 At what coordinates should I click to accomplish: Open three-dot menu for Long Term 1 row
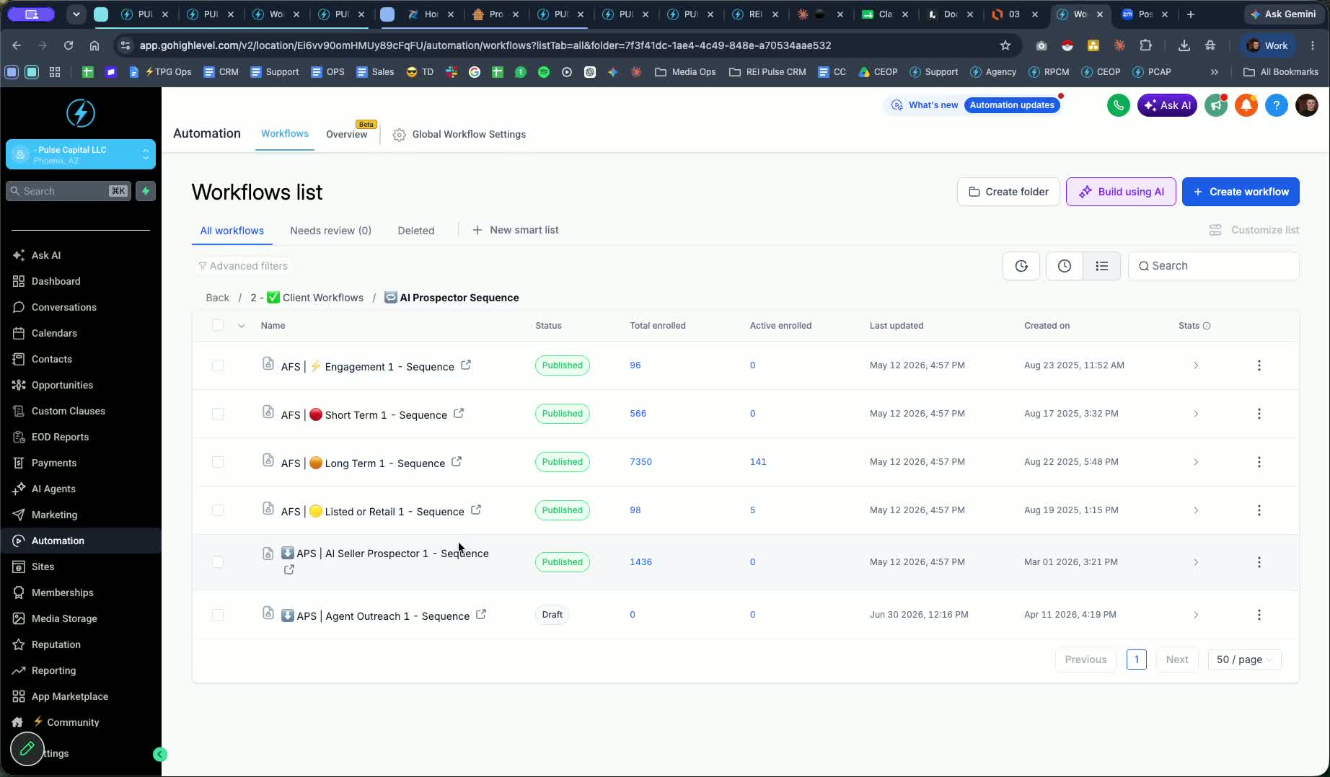click(1259, 462)
